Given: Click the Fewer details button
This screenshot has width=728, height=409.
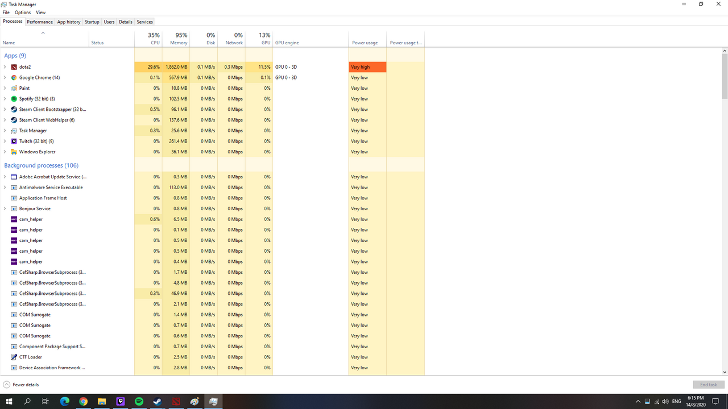Looking at the screenshot, I should (x=21, y=385).
